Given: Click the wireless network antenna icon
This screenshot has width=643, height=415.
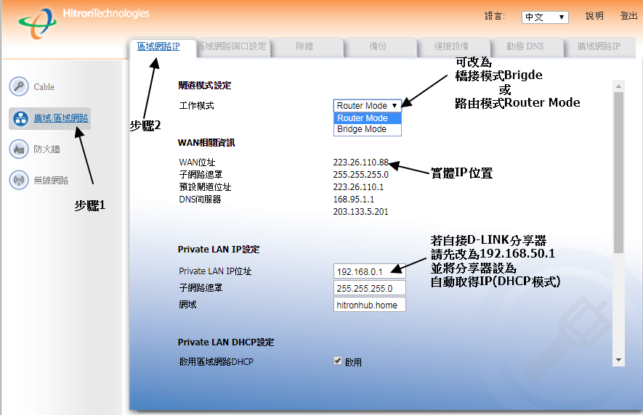Looking at the screenshot, I should pos(19,180).
